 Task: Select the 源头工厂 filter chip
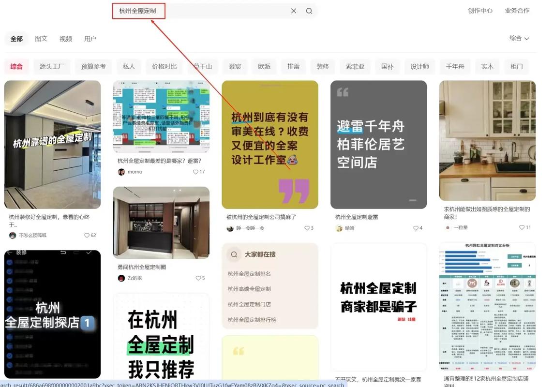click(52, 67)
